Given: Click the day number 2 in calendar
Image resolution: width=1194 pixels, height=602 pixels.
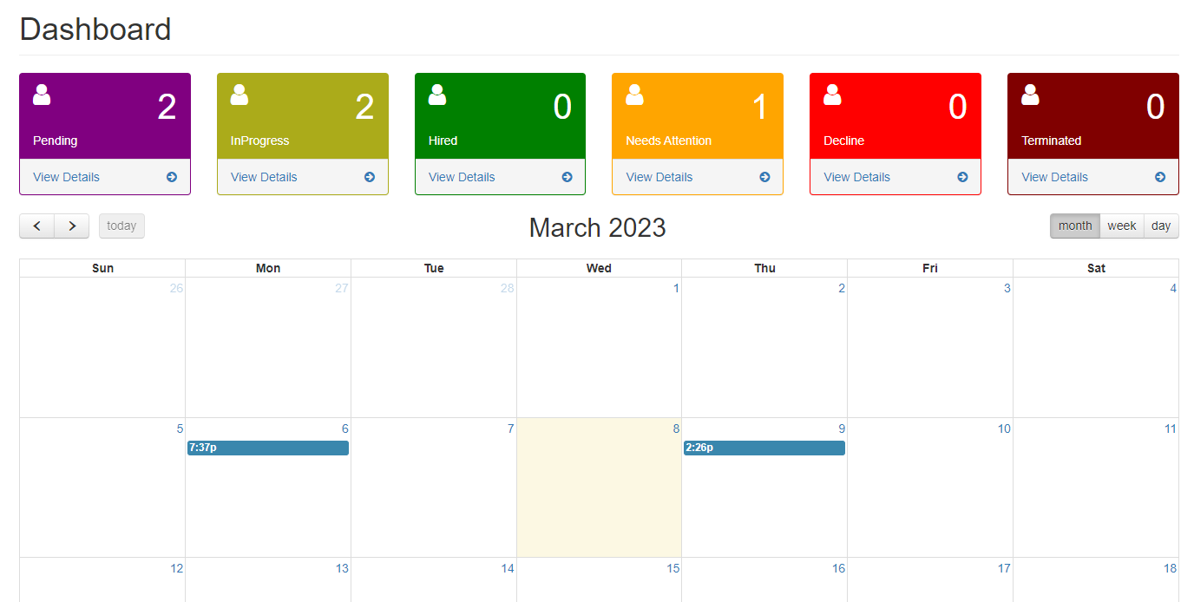Looking at the screenshot, I should (842, 288).
